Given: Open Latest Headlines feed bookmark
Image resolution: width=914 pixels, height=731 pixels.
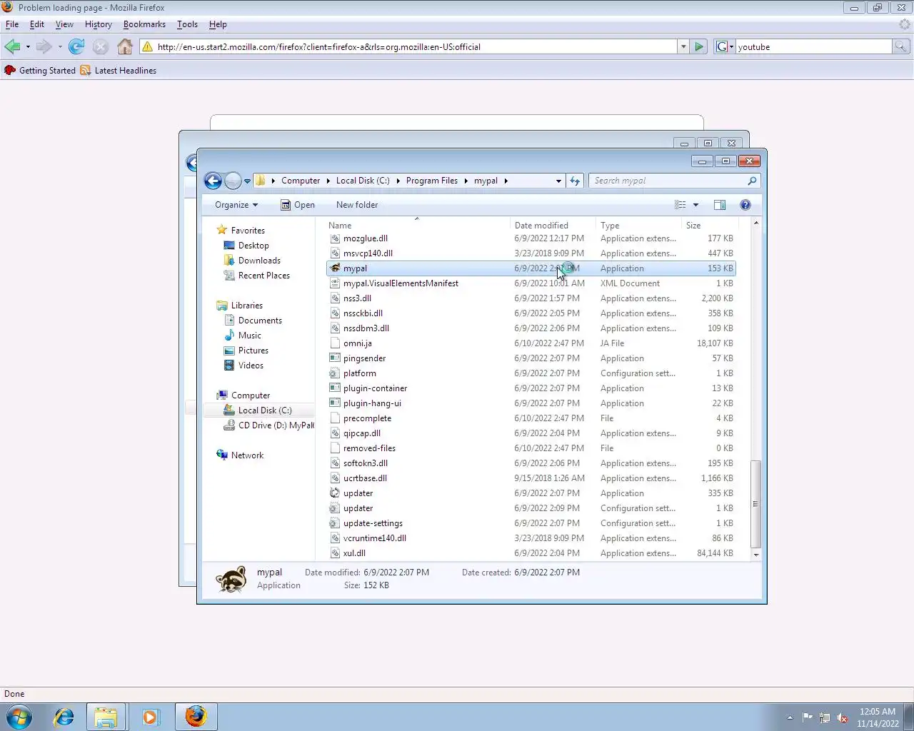Looking at the screenshot, I should tap(119, 71).
